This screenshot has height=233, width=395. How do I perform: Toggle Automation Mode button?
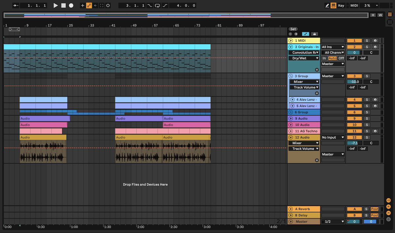click(305, 34)
